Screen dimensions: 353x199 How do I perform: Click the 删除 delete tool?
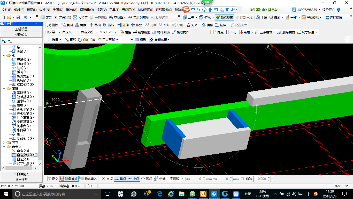pos(53,25)
